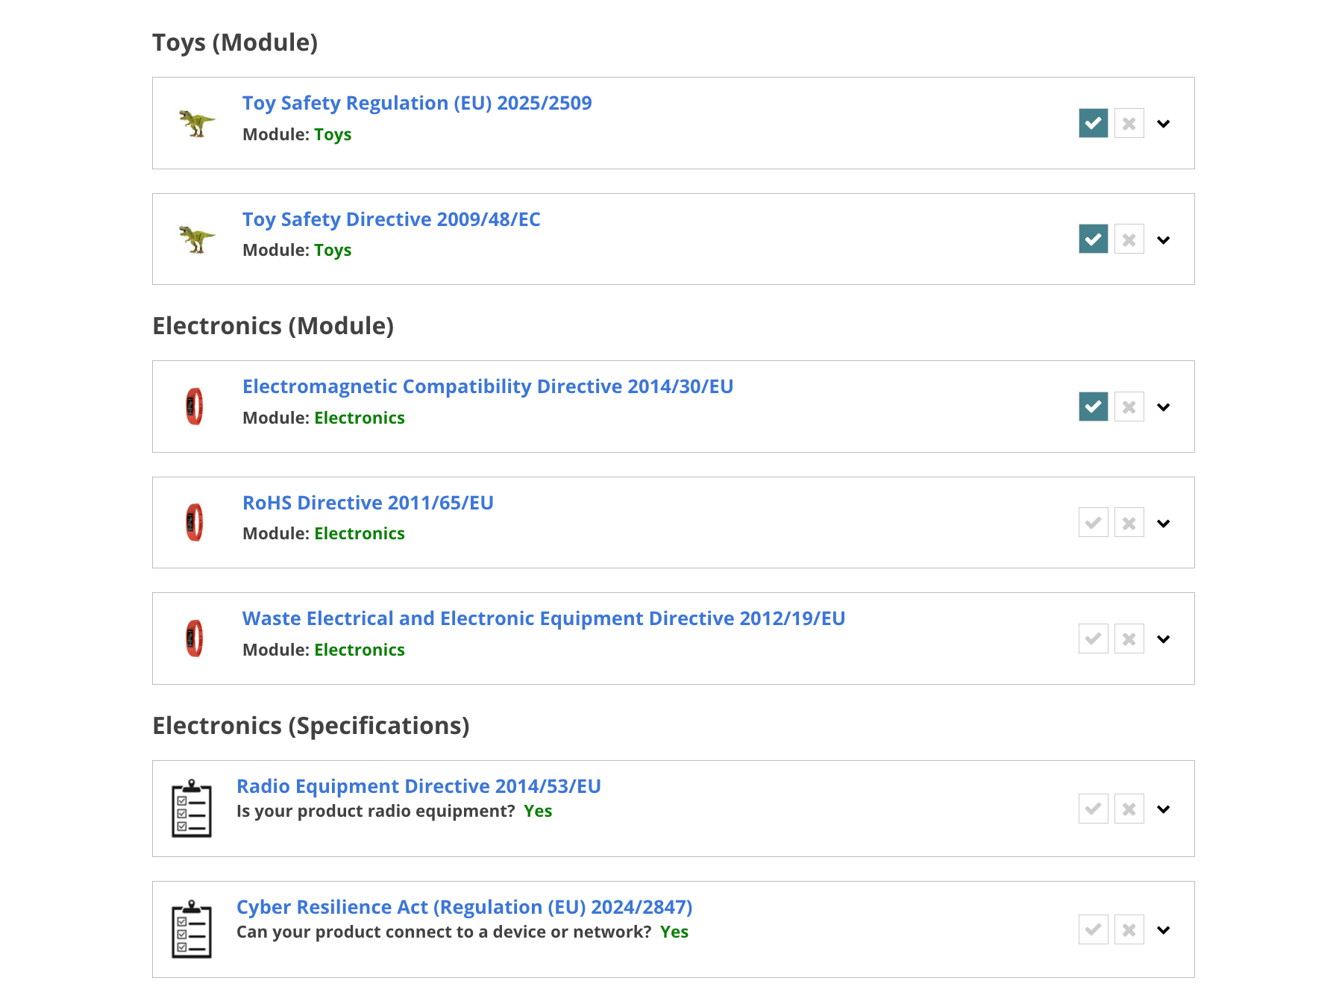Expand the Toy Safety Regulation (EU) 2025/2509 row
Screen dimensions: 1339x1007
click(1164, 124)
